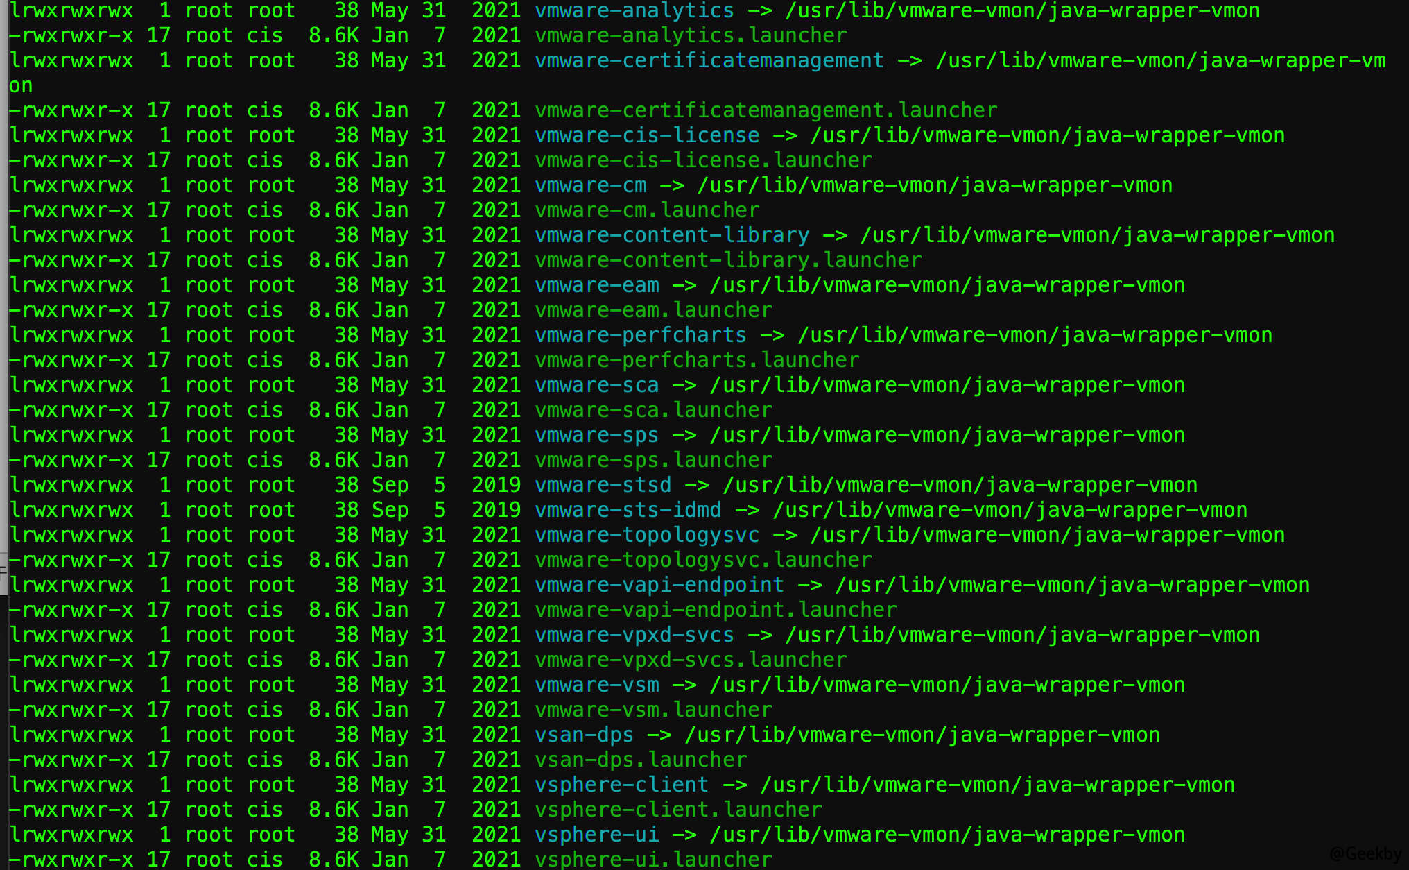Click the vmware-topologysvc.launcher filename
Image resolution: width=1409 pixels, height=870 pixels.
pos(702,560)
